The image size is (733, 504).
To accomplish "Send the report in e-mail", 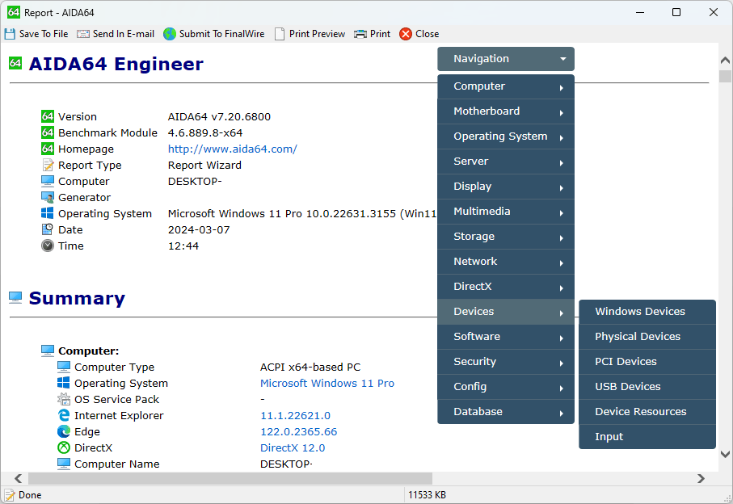I will (x=116, y=34).
